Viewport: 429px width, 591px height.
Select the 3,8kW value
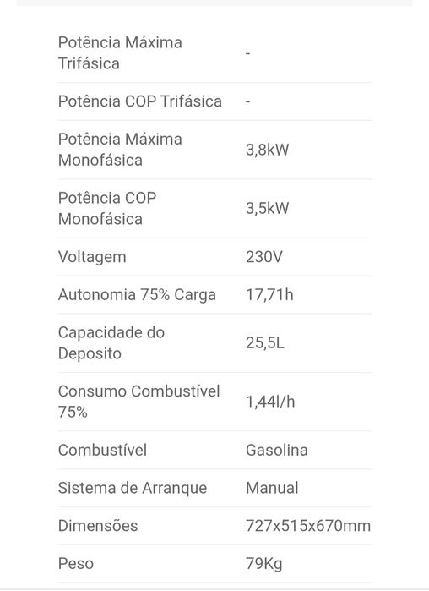coord(267,150)
